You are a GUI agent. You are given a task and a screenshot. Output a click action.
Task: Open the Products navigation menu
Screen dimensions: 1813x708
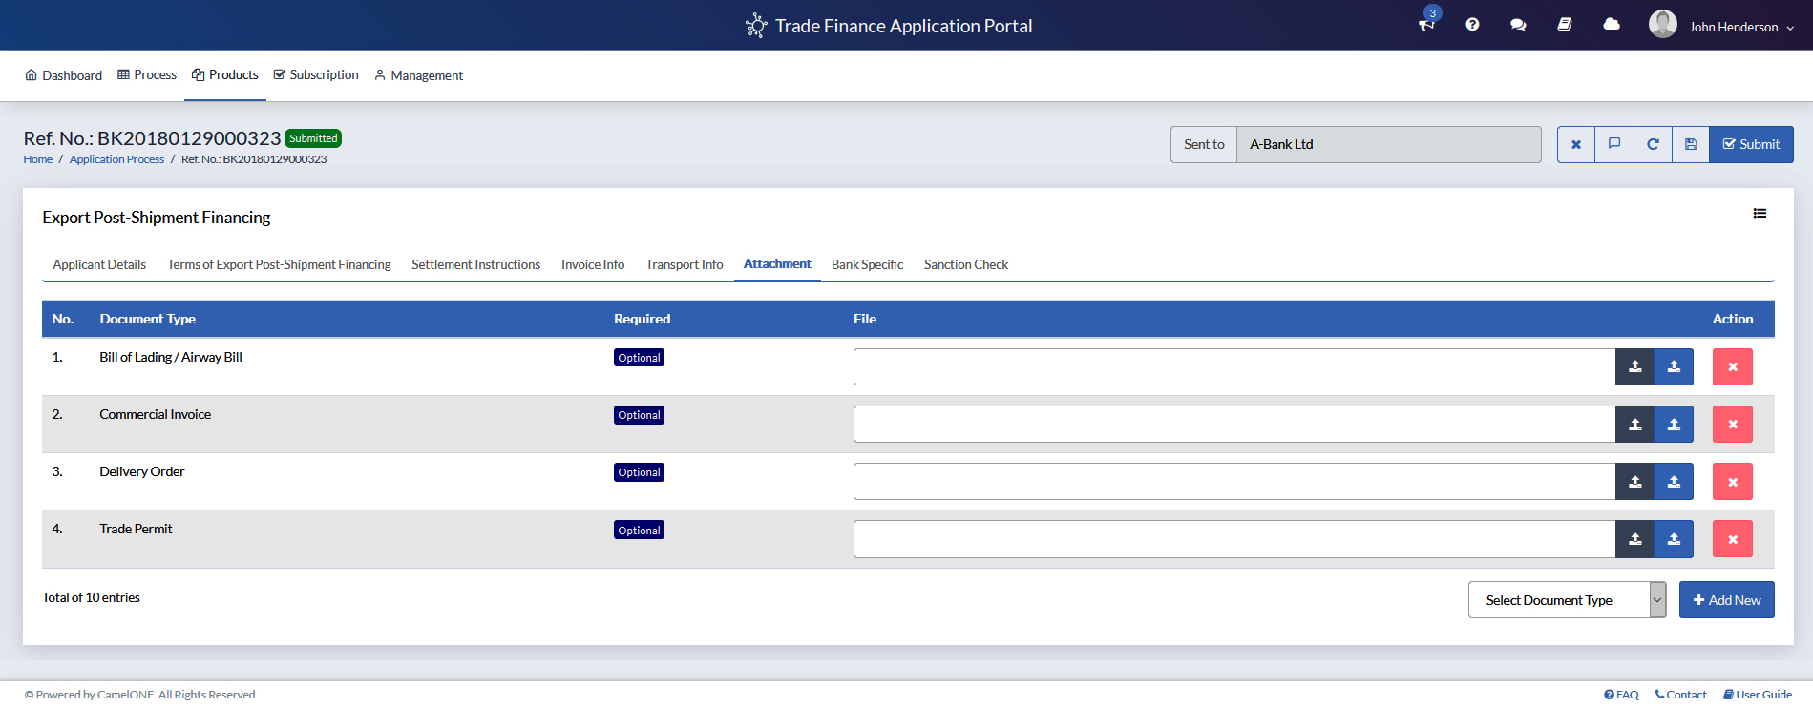pyautogui.click(x=225, y=75)
